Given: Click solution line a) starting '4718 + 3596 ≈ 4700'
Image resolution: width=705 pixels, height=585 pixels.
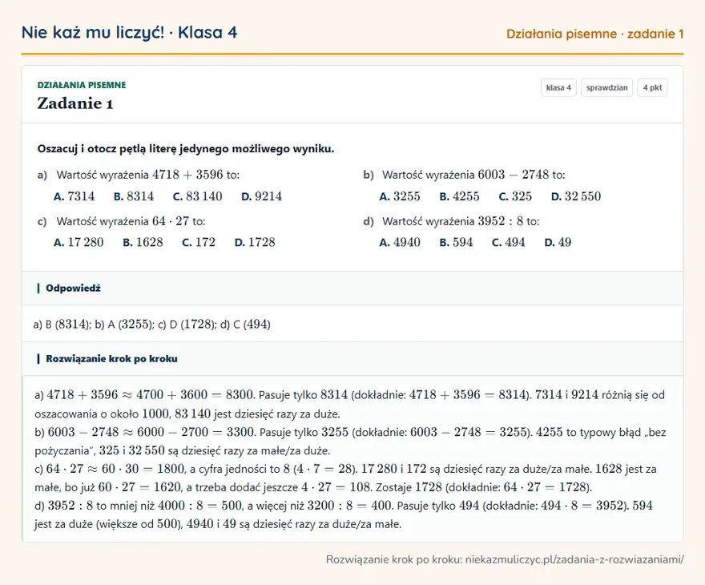Looking at the screenshot, I should click(349, 404).
